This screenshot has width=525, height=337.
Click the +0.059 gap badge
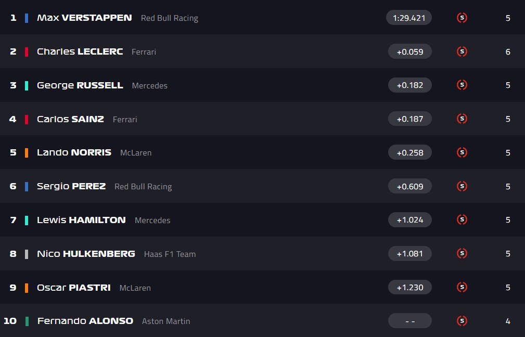coord(410,51)
